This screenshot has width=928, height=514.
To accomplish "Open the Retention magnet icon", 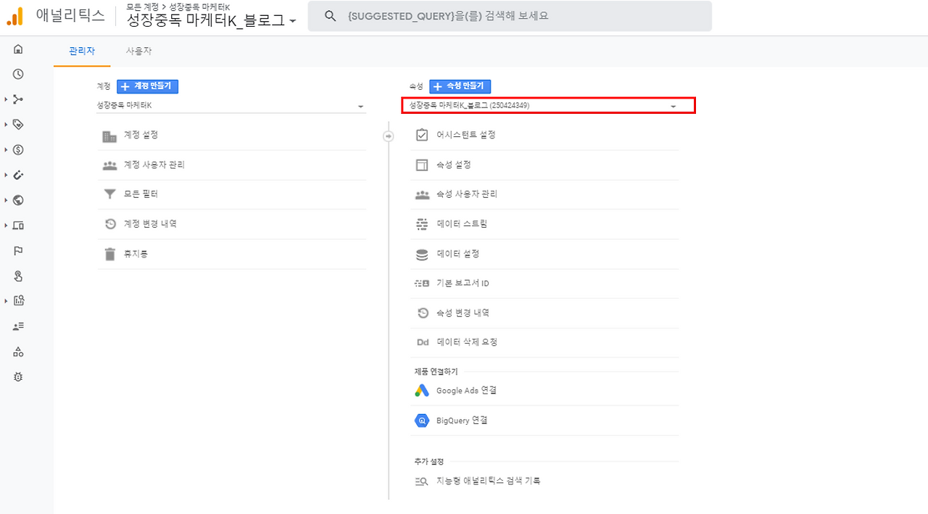I will tap(18, 175).
